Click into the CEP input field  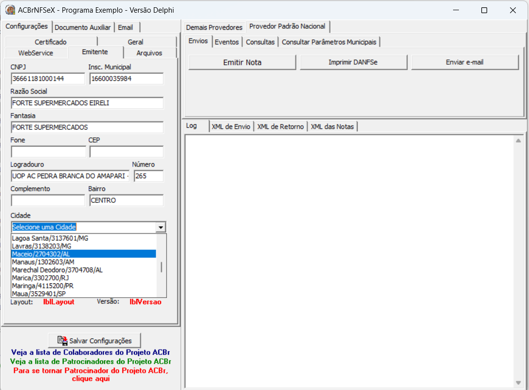(x=127, y=152)
